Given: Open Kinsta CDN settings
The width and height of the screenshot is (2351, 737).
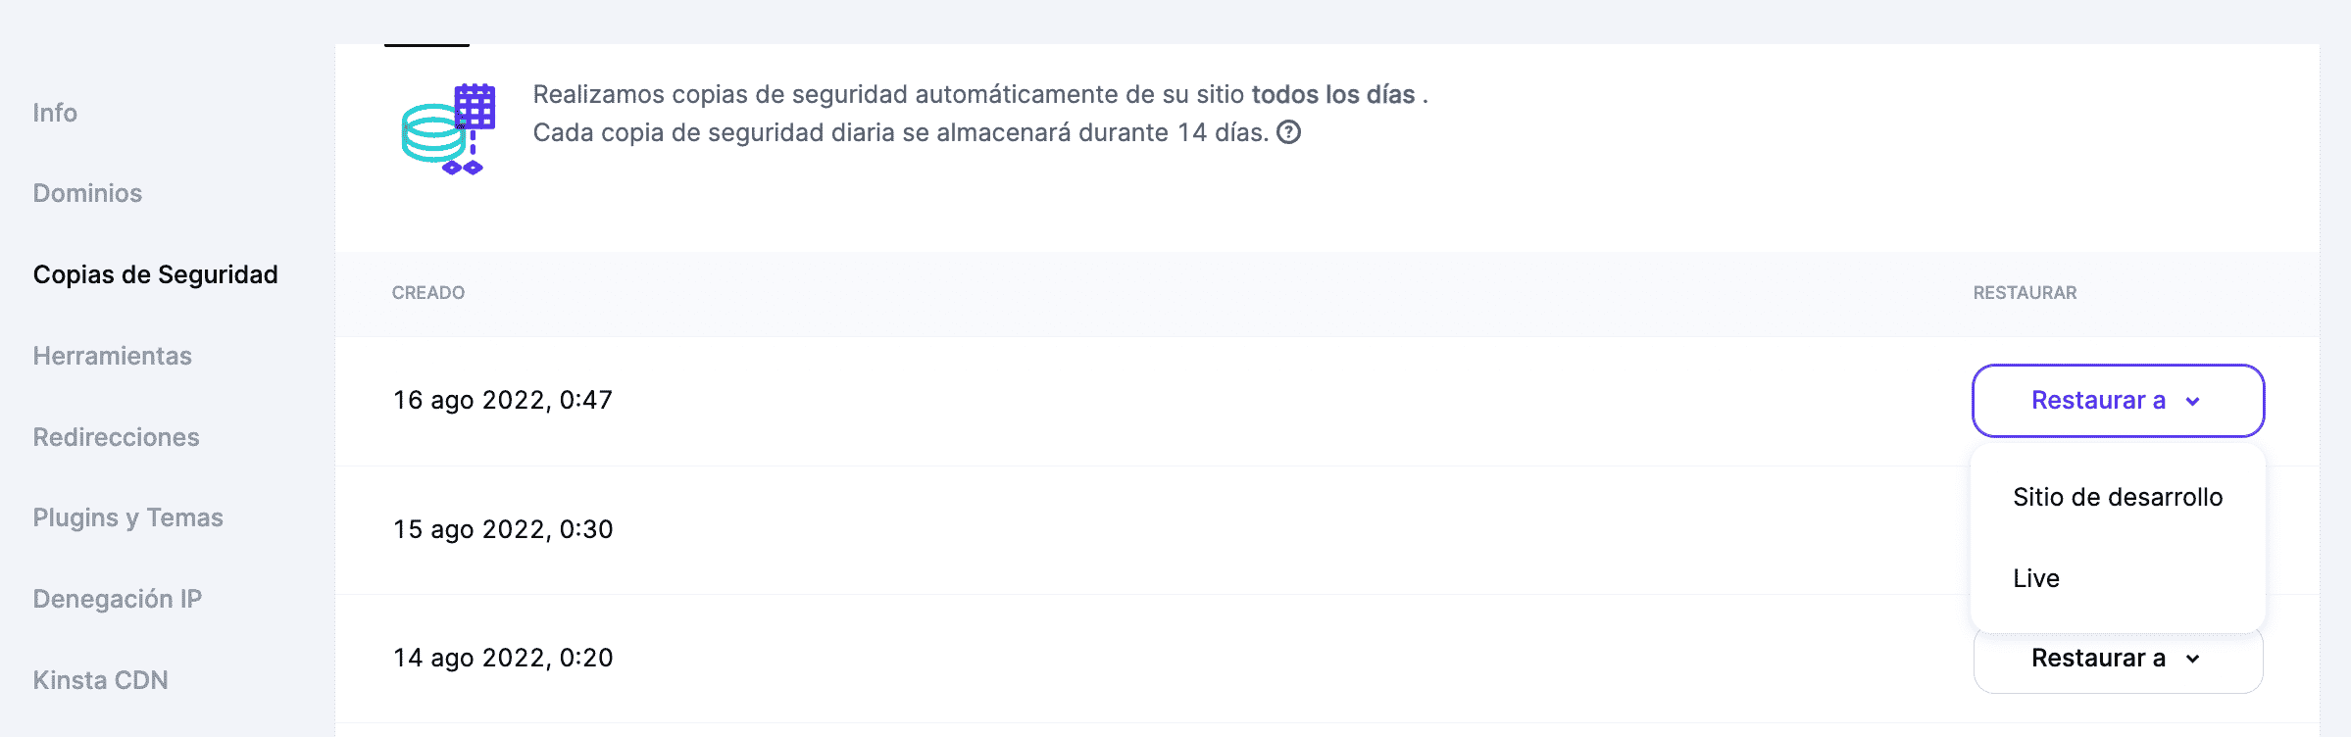Looking at the screenshot, I should [x=100, y=680].
